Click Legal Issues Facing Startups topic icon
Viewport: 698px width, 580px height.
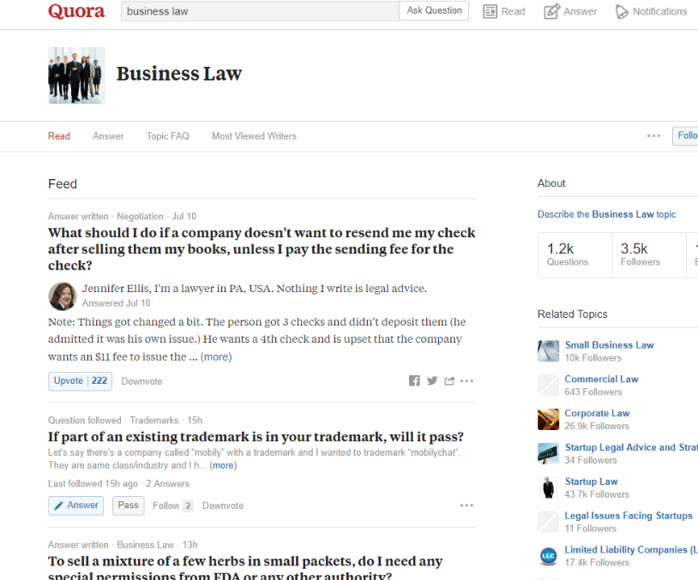tap(549, 523)
